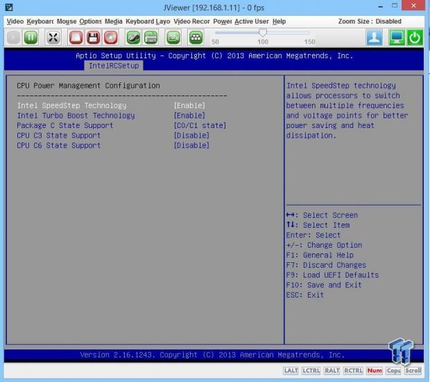Click the ESC: Exit text

click(x=305, y=295)
